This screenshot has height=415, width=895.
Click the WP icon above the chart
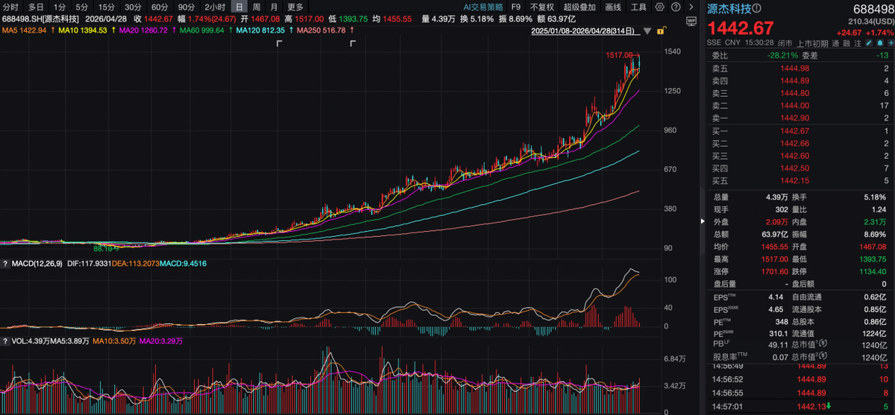(690, 21)
